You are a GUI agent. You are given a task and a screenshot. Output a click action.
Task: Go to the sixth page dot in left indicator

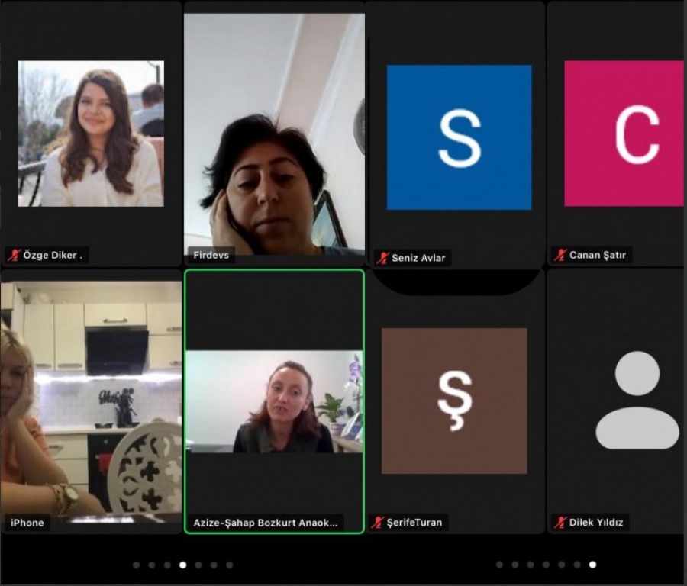(214, 565)
